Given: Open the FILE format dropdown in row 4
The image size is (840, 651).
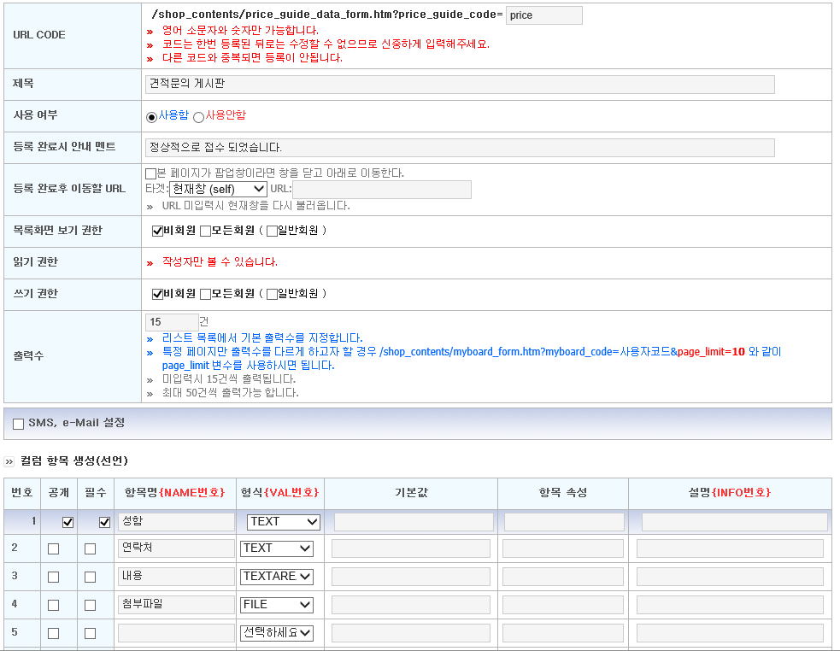Looking at the screenshot, I should coord(276,605).
